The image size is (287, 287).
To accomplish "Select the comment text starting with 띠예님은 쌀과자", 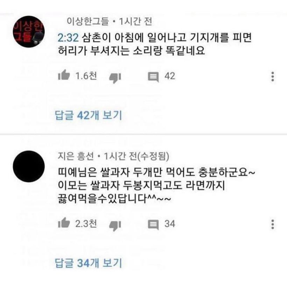I will coord(156,185).
